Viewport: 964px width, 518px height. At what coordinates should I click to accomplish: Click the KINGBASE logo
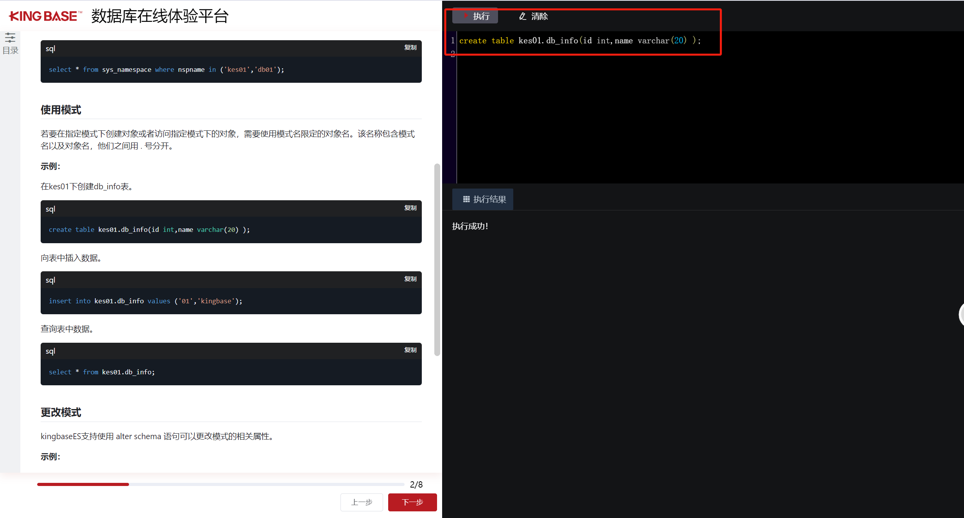click(x=45, y=16)
